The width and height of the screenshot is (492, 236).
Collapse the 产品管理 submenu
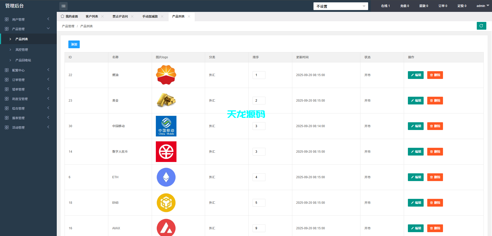pos(48,28)
